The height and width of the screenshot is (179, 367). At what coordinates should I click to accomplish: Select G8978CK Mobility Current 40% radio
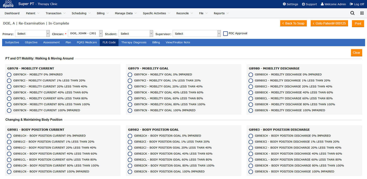[x=9, y=93]
